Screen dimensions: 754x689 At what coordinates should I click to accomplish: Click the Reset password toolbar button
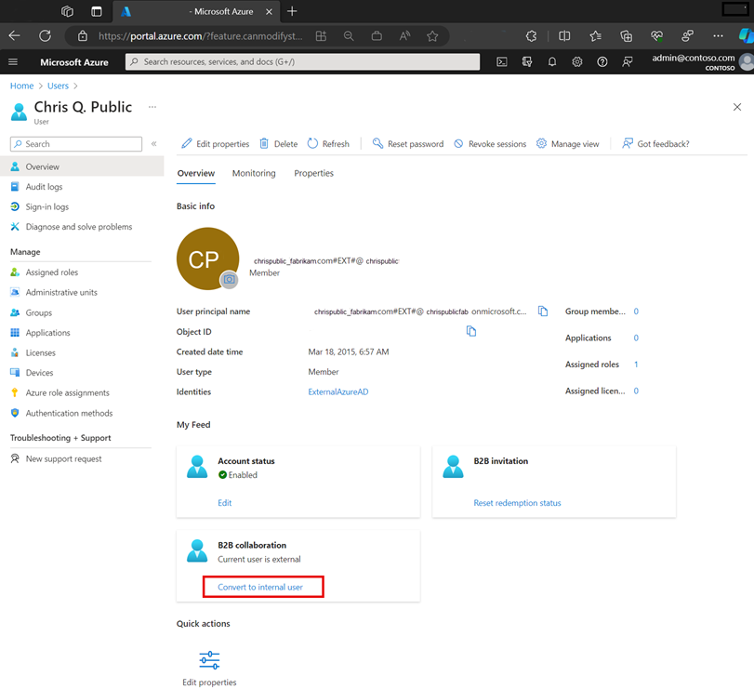(407, 144)
